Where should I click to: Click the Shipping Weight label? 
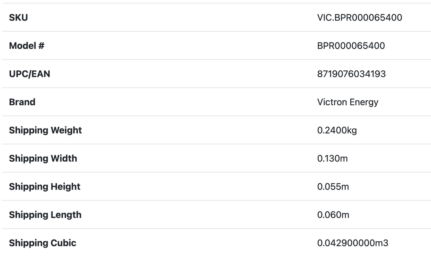point(45,131)
